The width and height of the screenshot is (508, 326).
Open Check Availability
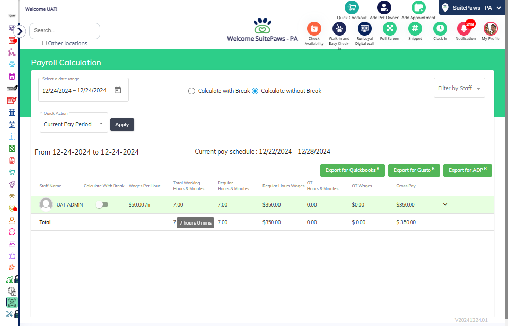(x=314, y=29)
